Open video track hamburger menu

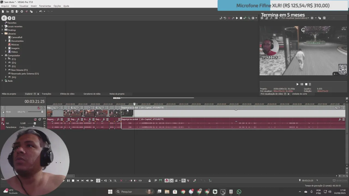pos(3,108)
